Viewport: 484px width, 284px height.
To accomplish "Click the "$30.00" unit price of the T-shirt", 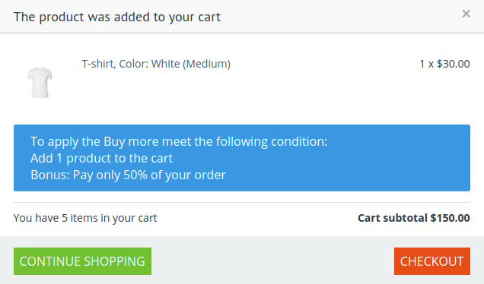I will (453, 64).
